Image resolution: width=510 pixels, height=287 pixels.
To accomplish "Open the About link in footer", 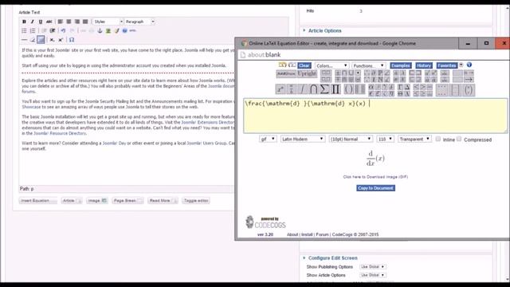I will click(x=292, y=234).
